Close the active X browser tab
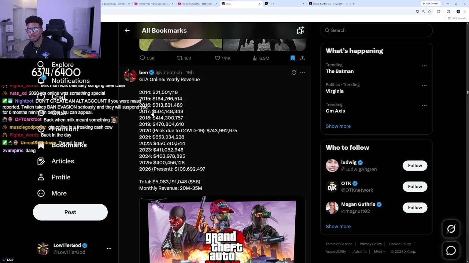Image resolution: width=469 pixels, height=263 pixels. pos(260,4)
